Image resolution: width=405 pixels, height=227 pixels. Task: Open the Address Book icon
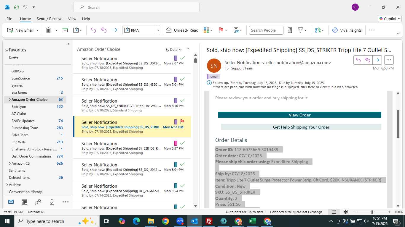290,30
